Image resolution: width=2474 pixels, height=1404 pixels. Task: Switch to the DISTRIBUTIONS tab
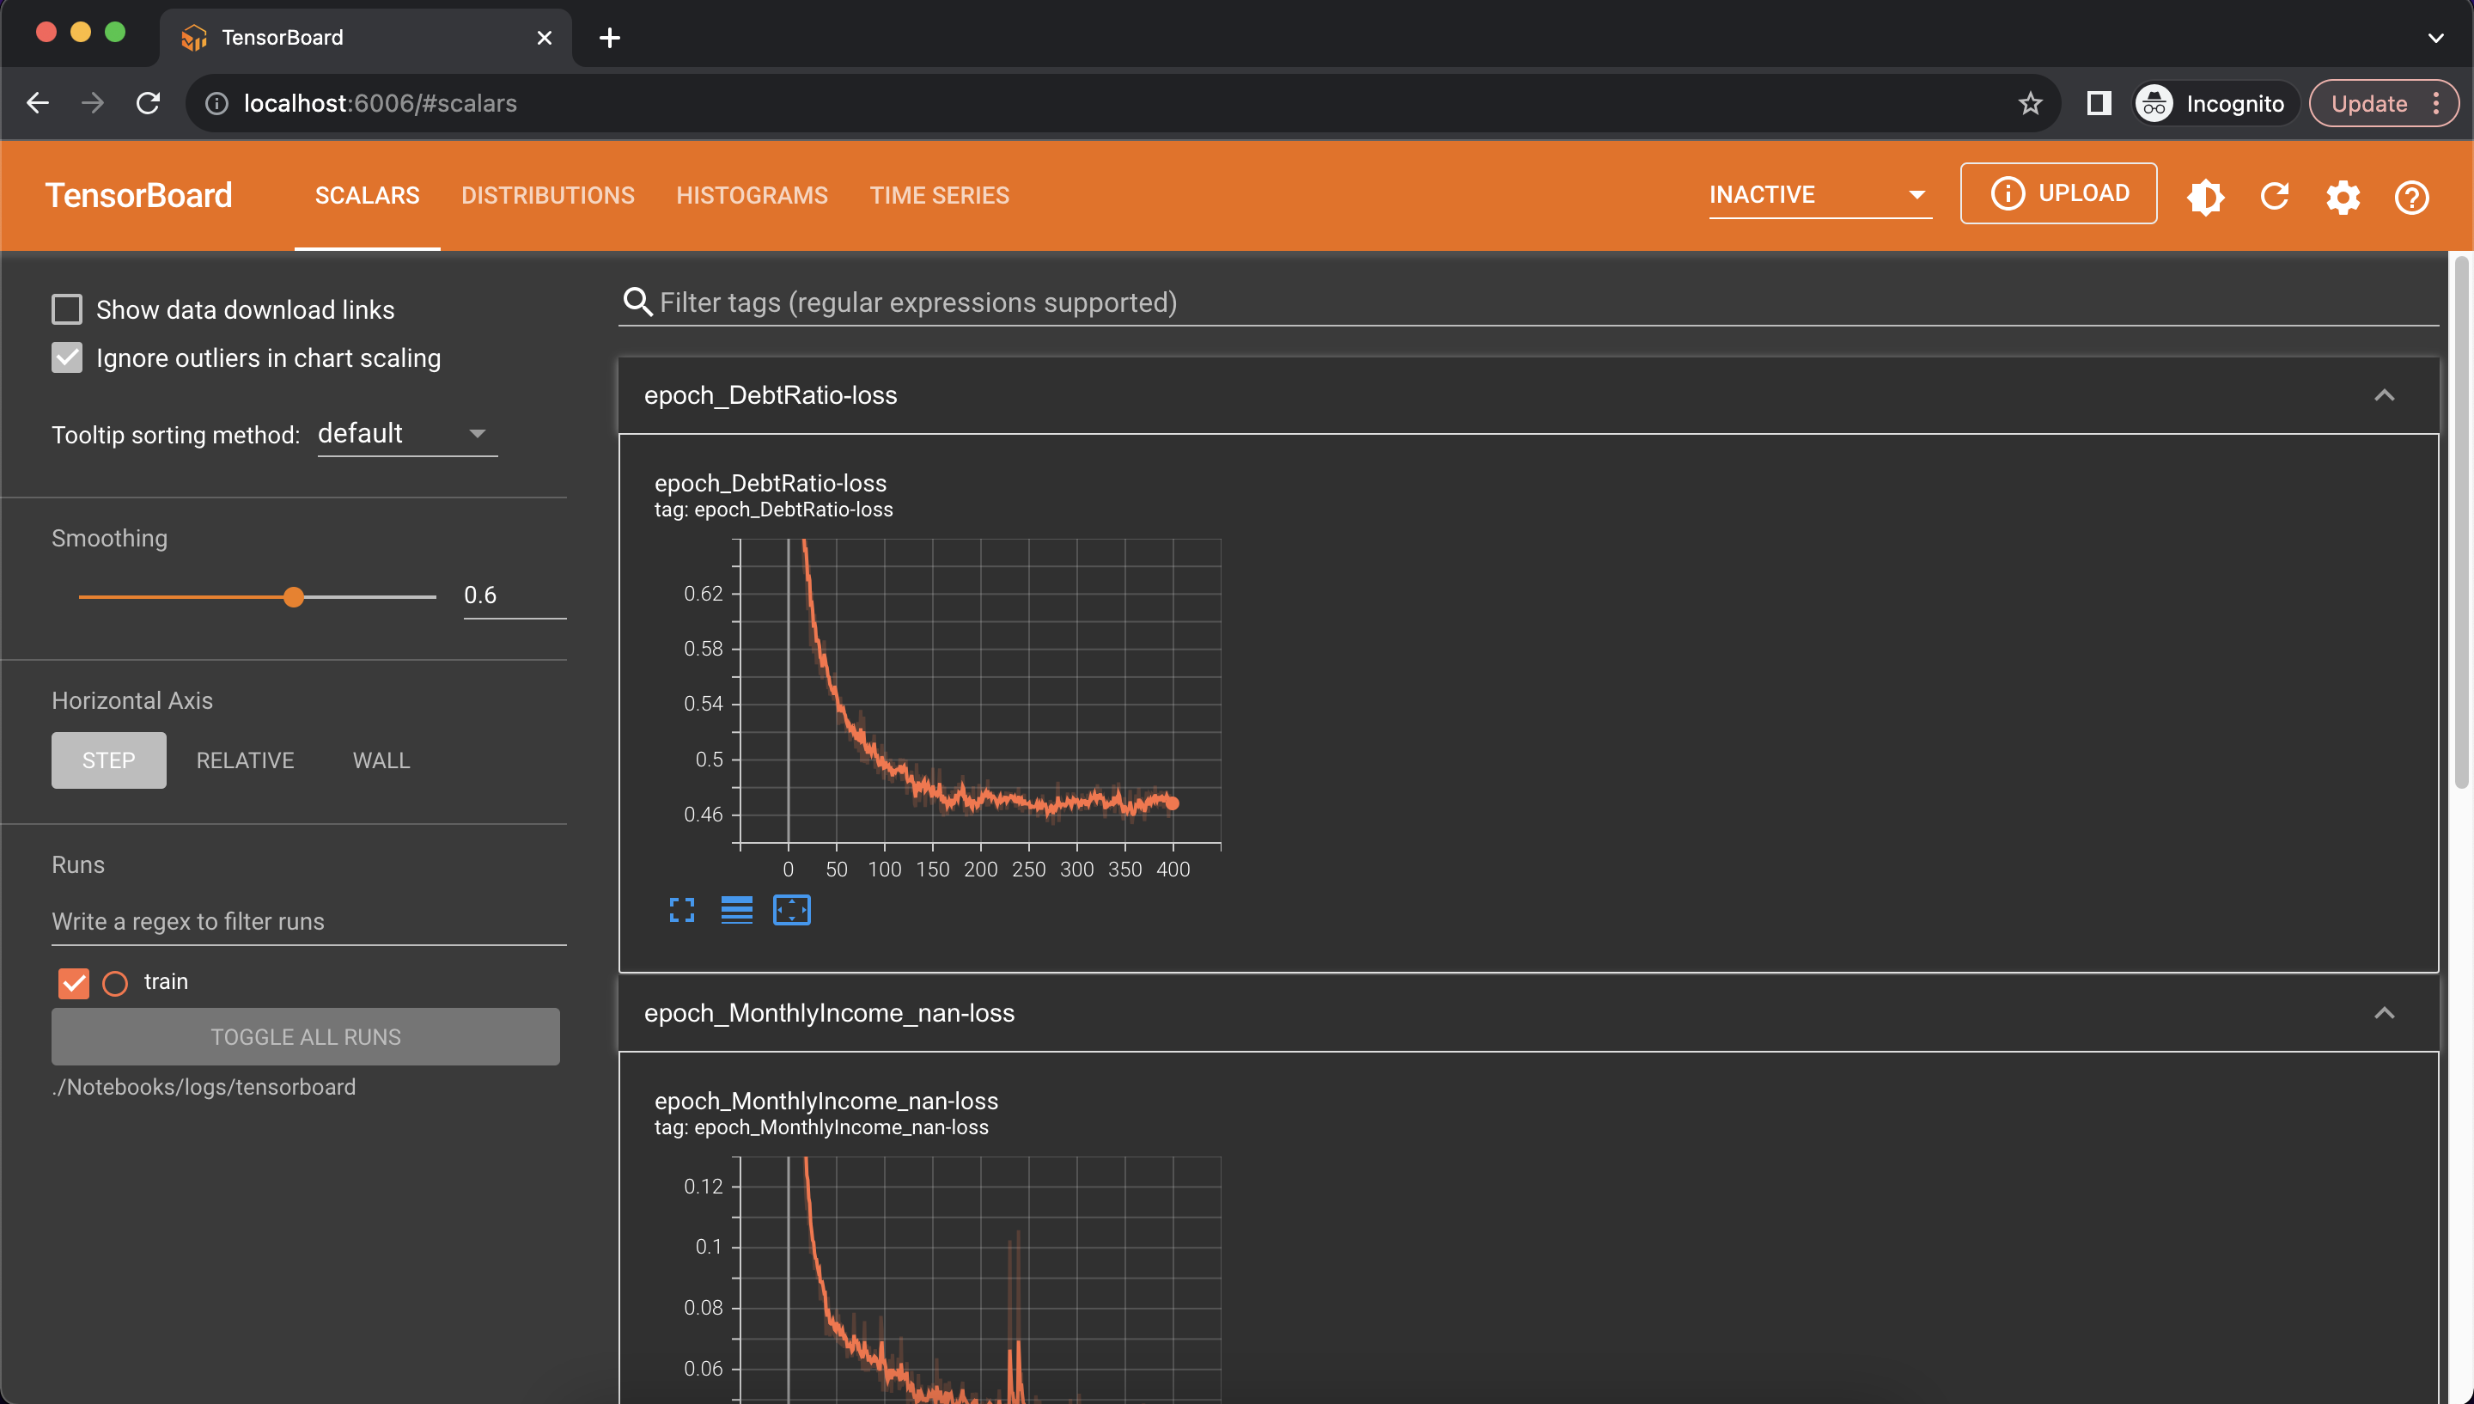(547, 195)
